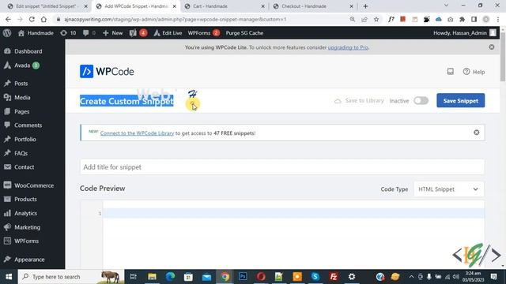Open the Code Type dropdown
Viewport: 506px width, 284px height.
[x=448, y=189]
